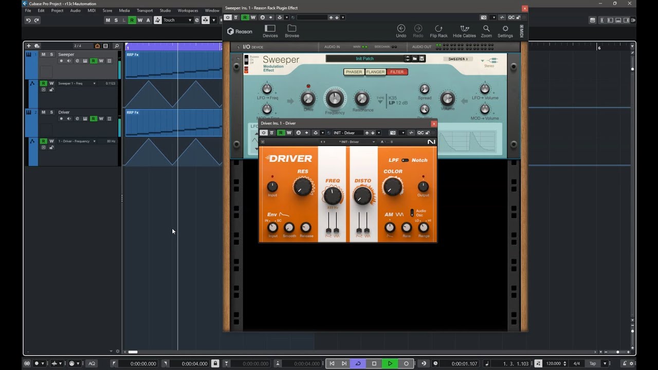This screenshot has height=370, width=658.
Task: Search tracks with the magnifier icon
Action: [117, 46]
